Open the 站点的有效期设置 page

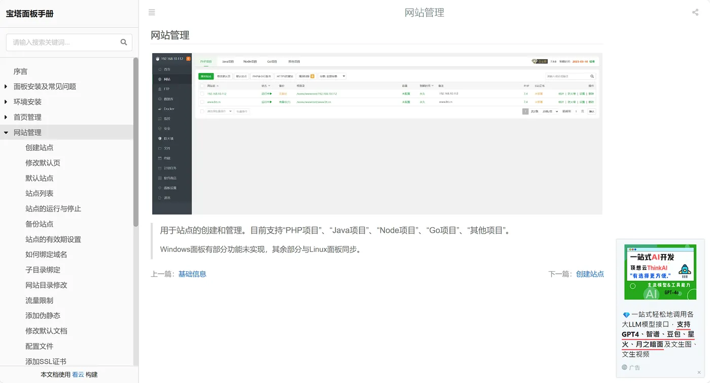point(53,239)
